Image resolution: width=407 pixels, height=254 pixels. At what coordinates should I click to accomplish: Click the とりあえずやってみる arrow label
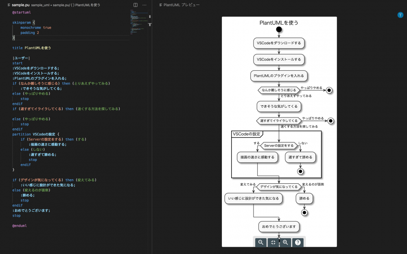click(x=296, y=96)
